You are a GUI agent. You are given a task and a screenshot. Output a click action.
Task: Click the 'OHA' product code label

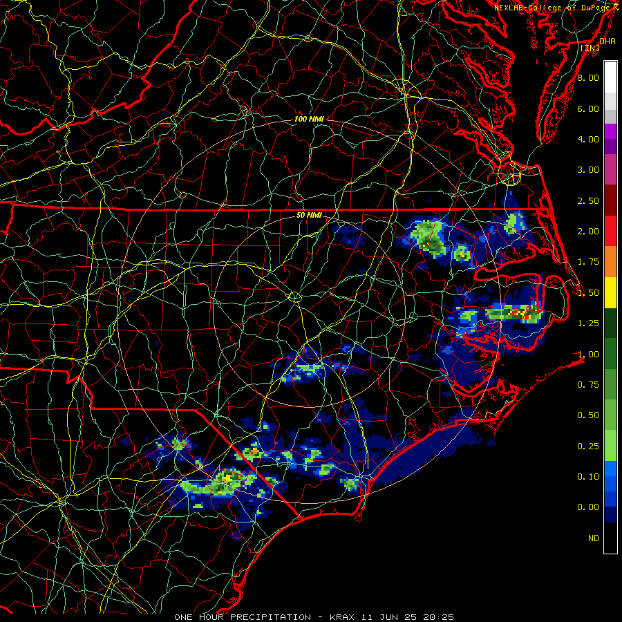pyautogui.click(x=607, y=41)
